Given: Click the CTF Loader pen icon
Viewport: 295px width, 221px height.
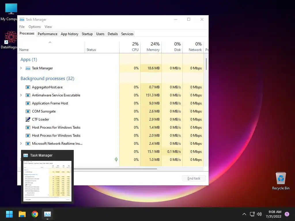Looking at the screenshot, I should click(x=28, y=119).
